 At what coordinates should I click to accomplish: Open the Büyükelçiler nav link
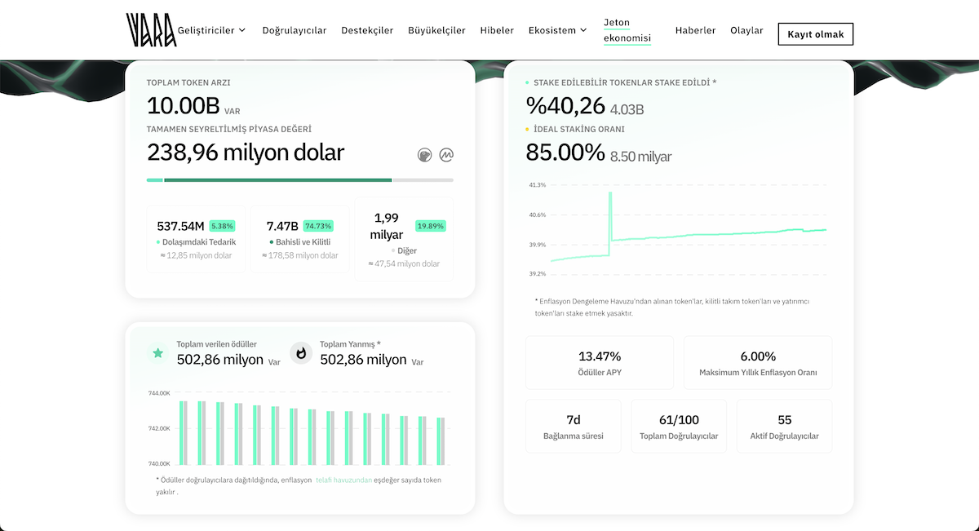pyautogui.click(x=436, y=30)
